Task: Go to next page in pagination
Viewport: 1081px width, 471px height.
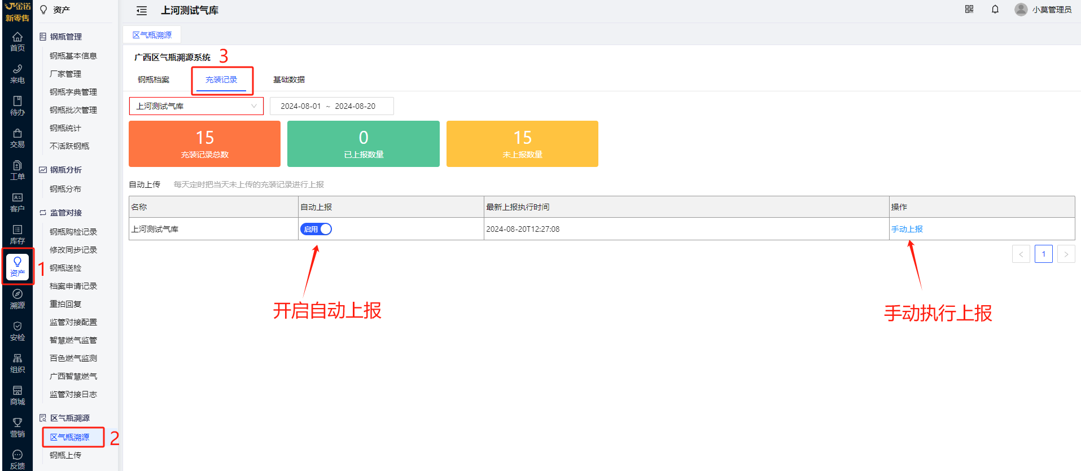Action: (x=1066, y=254)
